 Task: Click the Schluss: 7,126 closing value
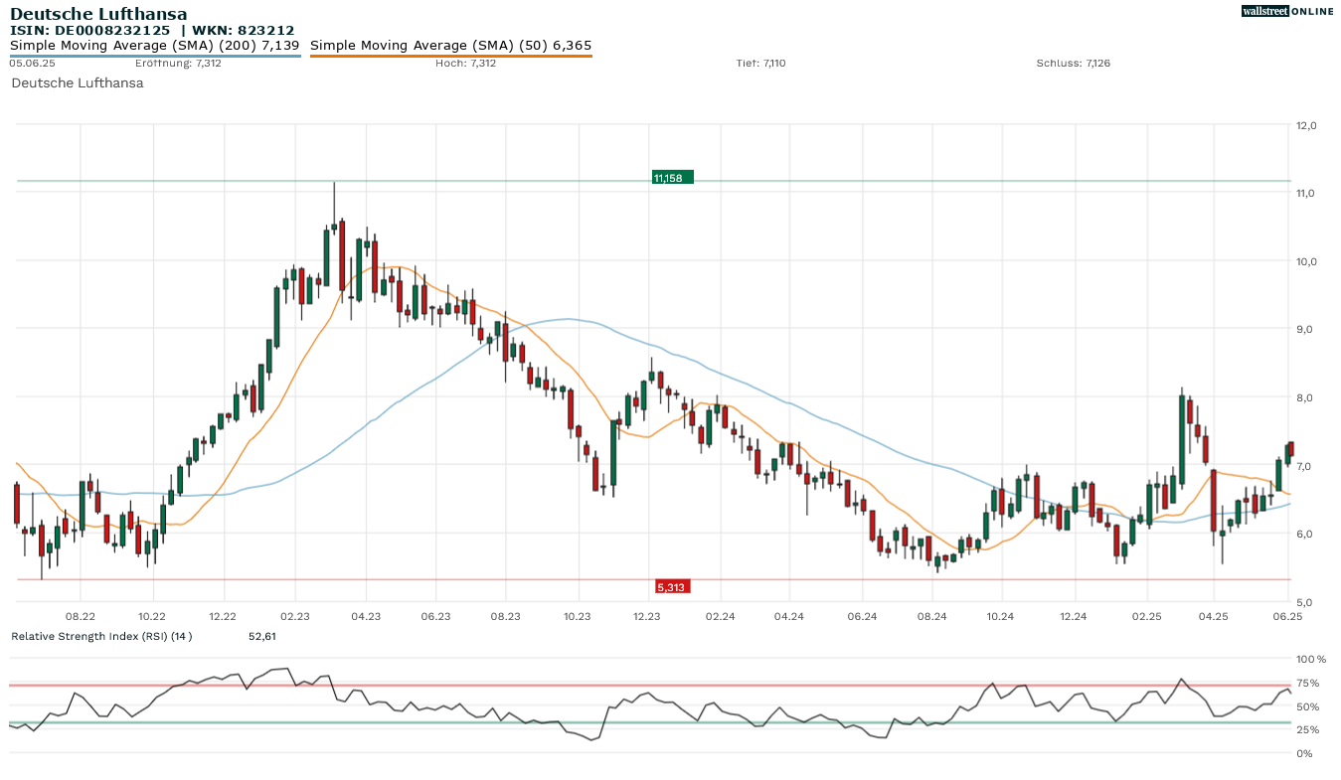tap(1073, 64)
